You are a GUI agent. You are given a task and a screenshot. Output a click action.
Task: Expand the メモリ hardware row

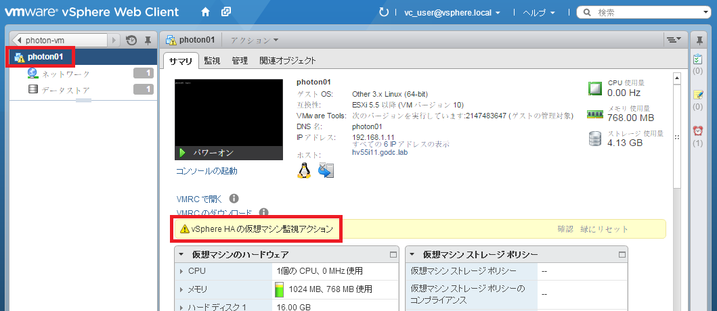181,289
